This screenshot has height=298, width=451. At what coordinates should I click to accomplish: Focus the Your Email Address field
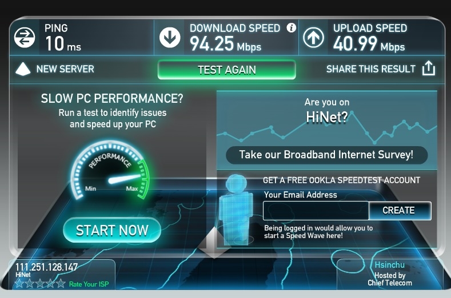coord(316,211)
